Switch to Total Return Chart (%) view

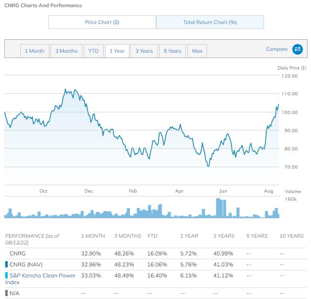pos(210,22)
